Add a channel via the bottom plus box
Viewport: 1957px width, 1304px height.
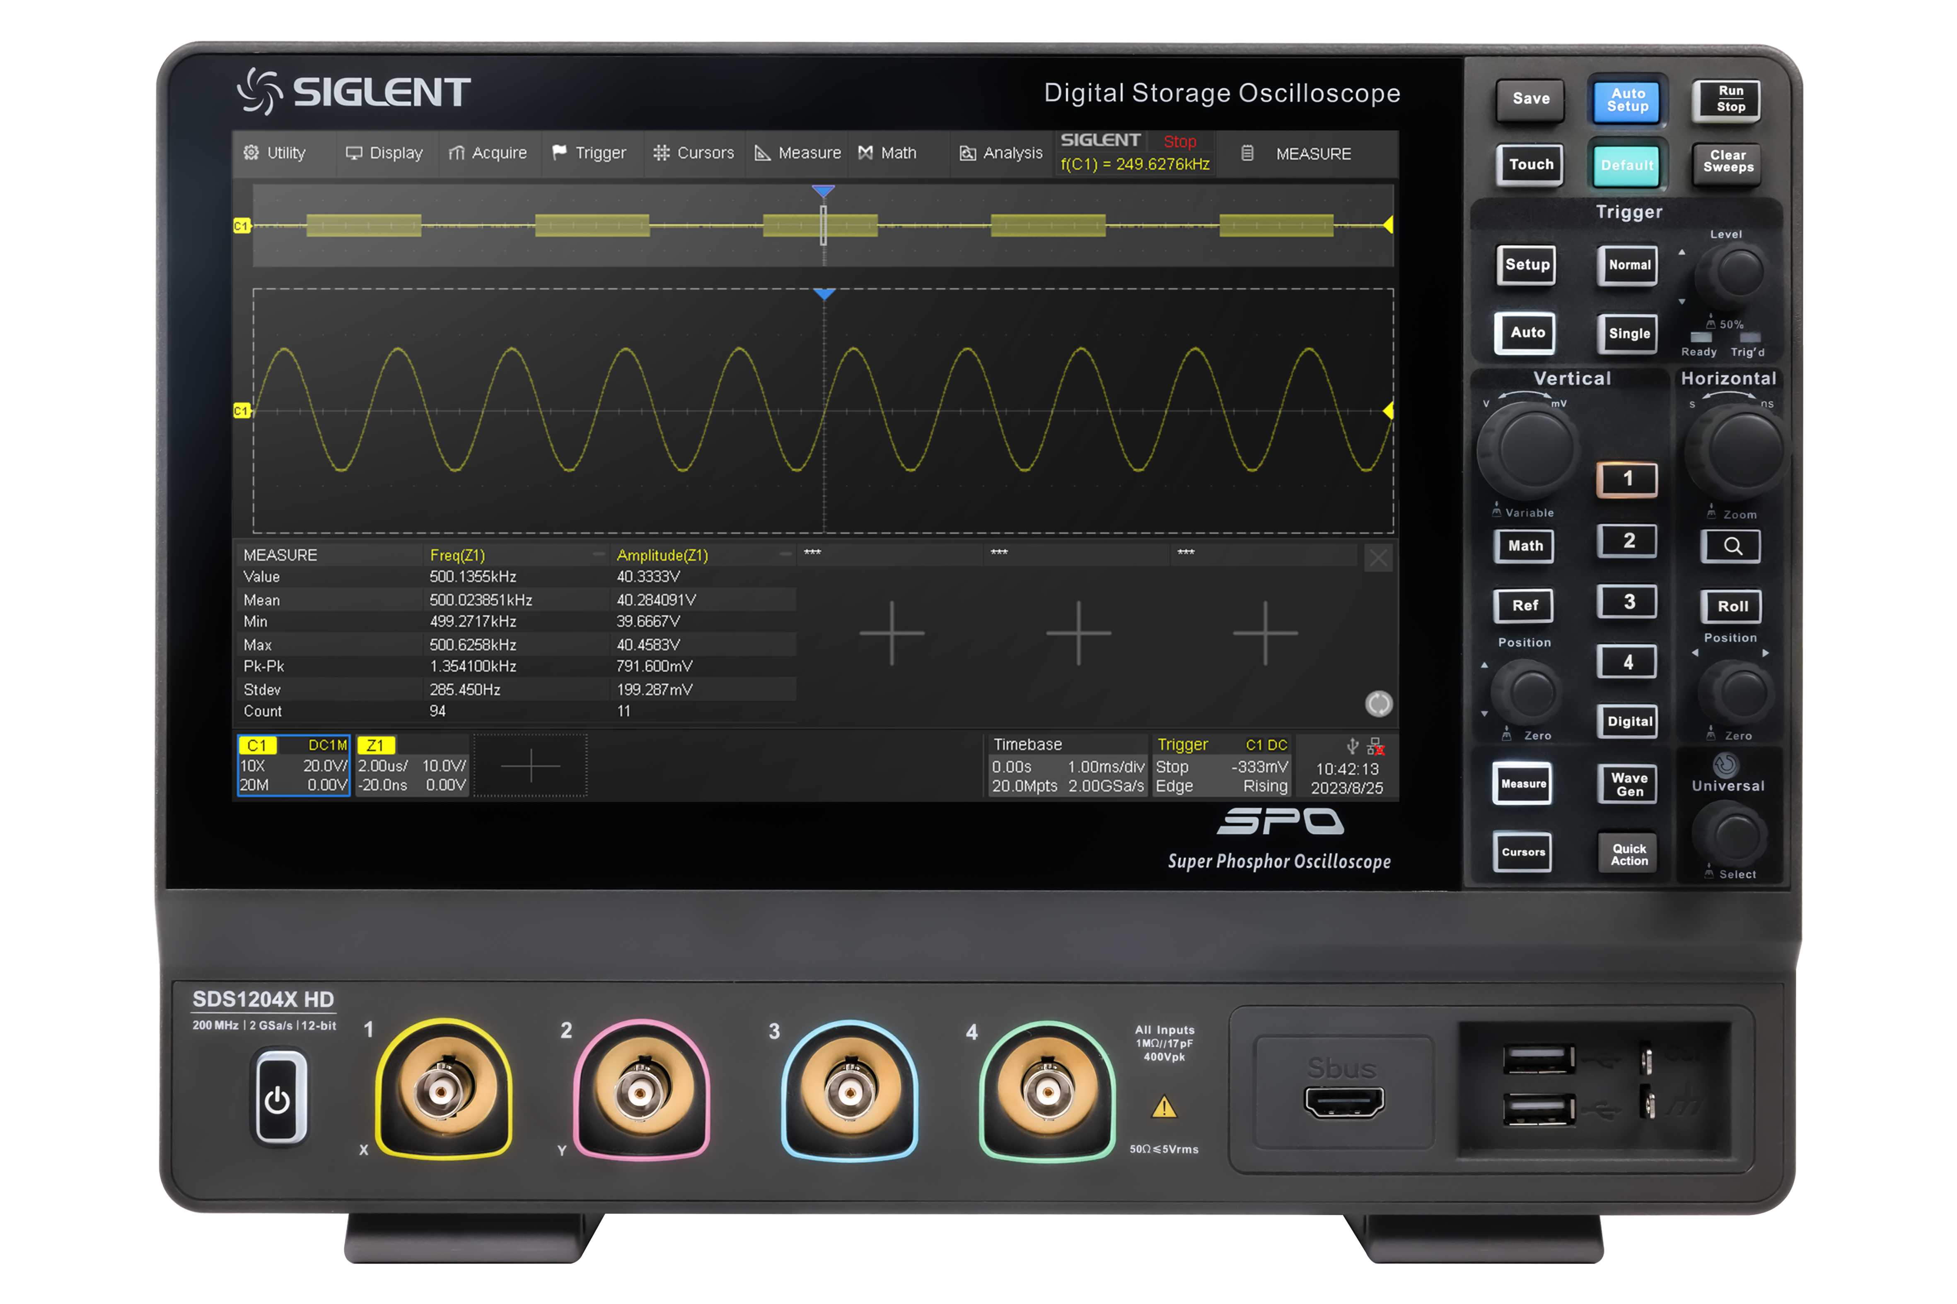pyautogui.click(x=531, y=765)
